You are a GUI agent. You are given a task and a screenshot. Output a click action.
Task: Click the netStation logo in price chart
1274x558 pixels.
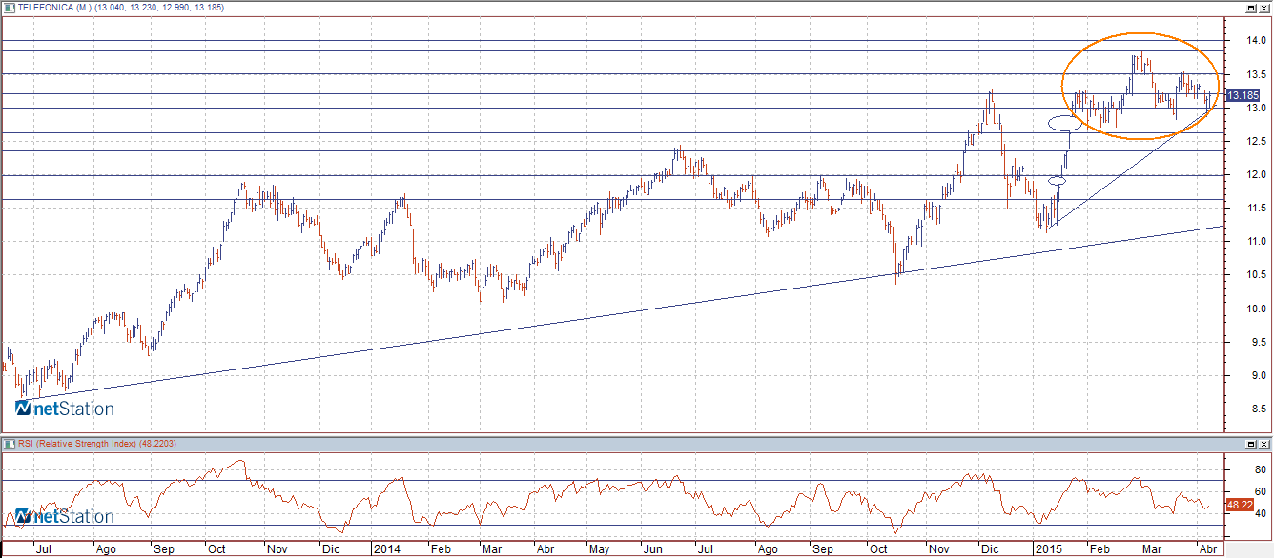[65, 409]
